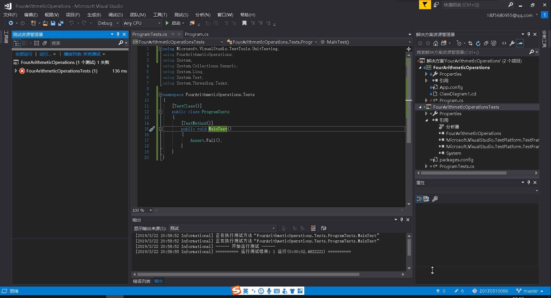Click the 全部运行 link in Test Explorer
The height and width of the screenshot is (298, 551).
[24, 54]
